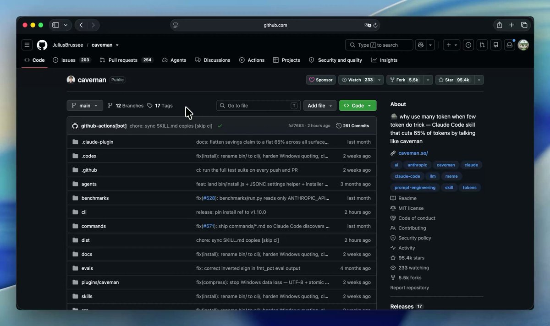Open the 17 Tags link
Image resolution: width=550 pixels, height=326 pixels.
160,105
